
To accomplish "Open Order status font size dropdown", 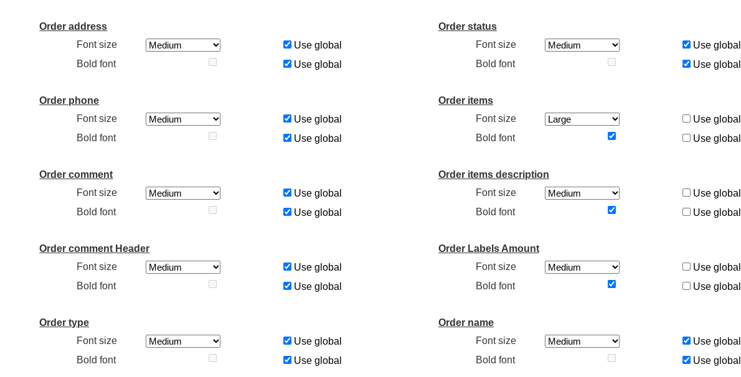I will tap(582, 45).
